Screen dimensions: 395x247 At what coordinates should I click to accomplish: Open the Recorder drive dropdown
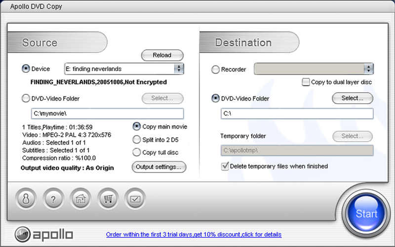pos(368,69)
